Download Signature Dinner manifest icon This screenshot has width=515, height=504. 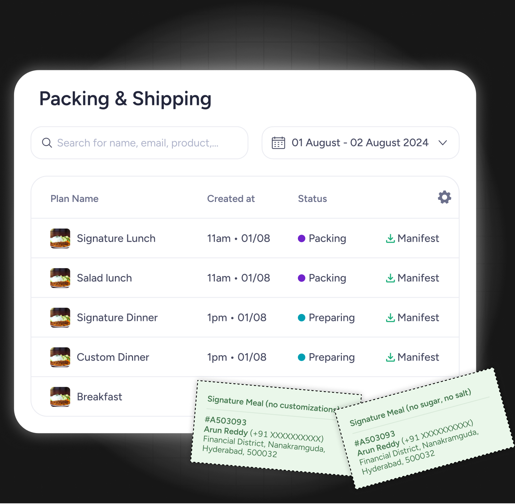tap(390, 317)
